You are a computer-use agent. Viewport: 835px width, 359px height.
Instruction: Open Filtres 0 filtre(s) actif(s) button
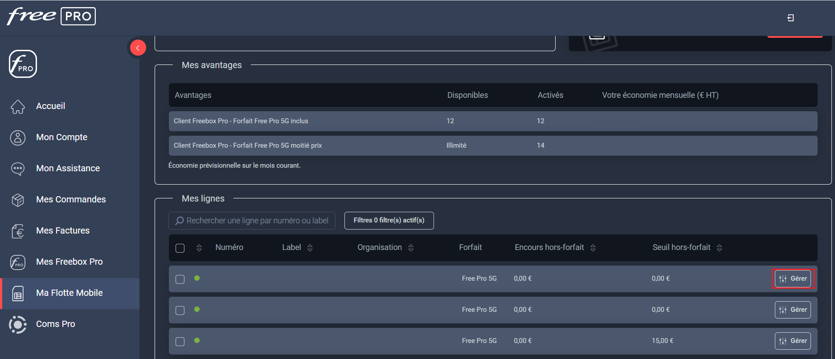(389, 221)
